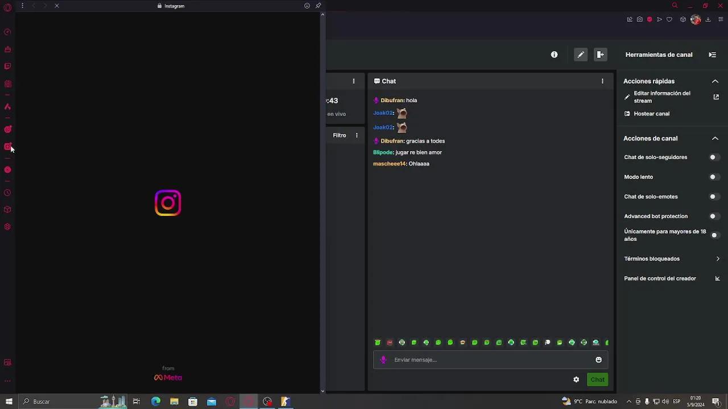Click the panel dock arrow icon beside pencil
Screen dimensions: 728x409
[600, 55]
